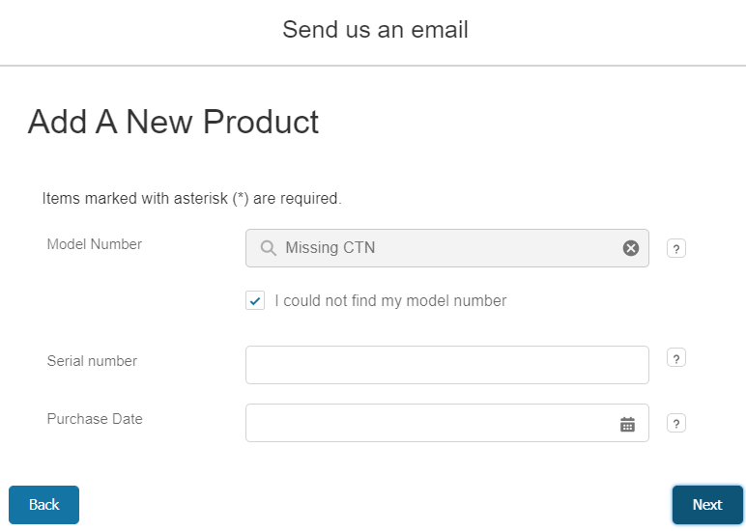Click the 'I could not find my model number' label
The width and height of the screenshot is (746, 531).
click(390, 301)
